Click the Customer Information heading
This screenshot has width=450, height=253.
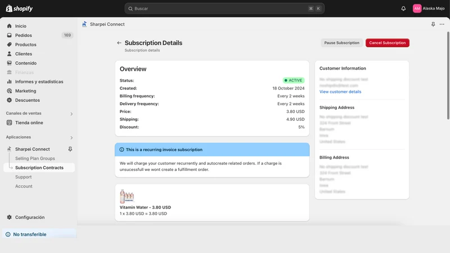343,68
